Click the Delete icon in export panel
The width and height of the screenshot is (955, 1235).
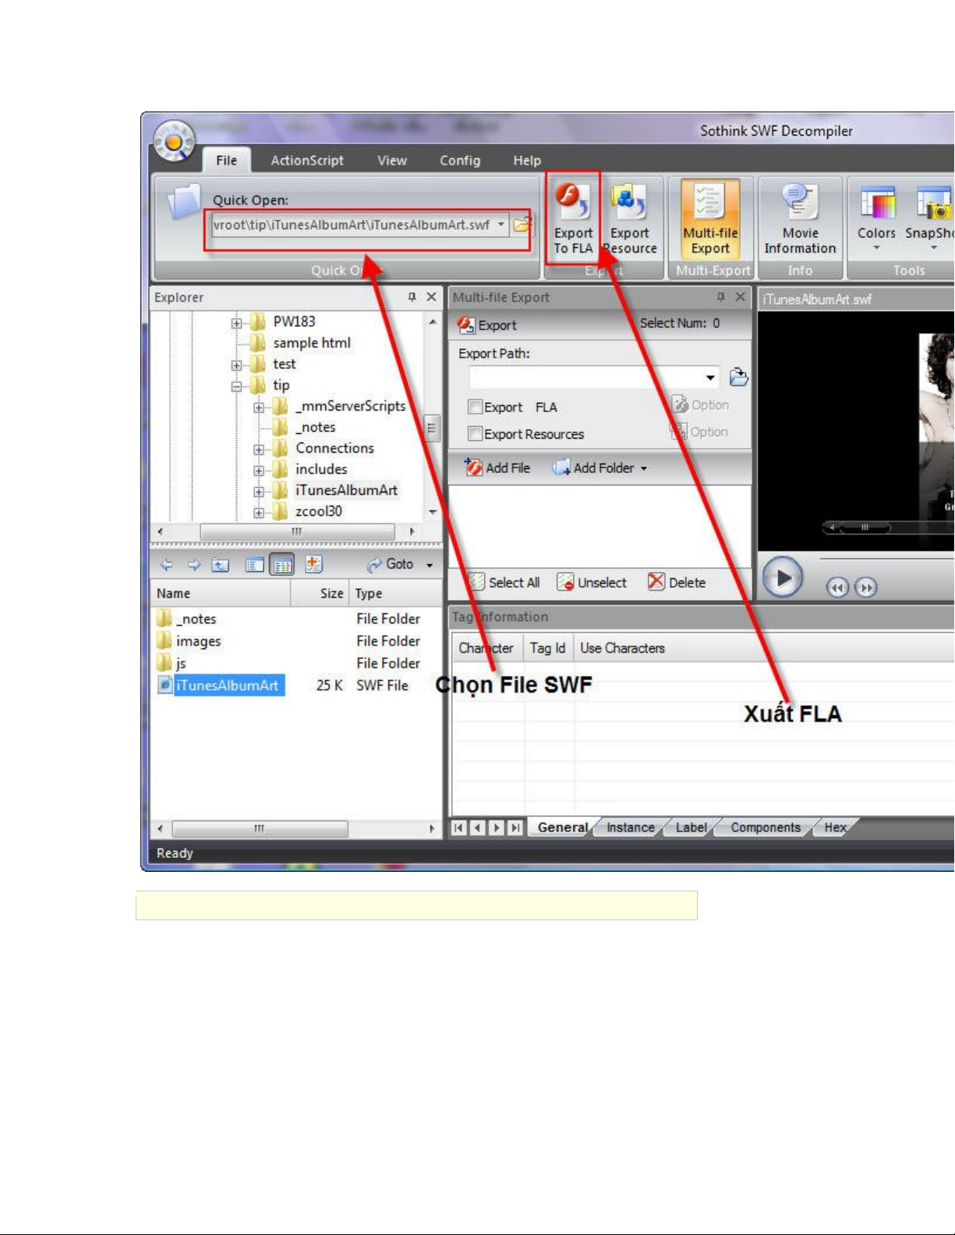(x=656, y=582)
